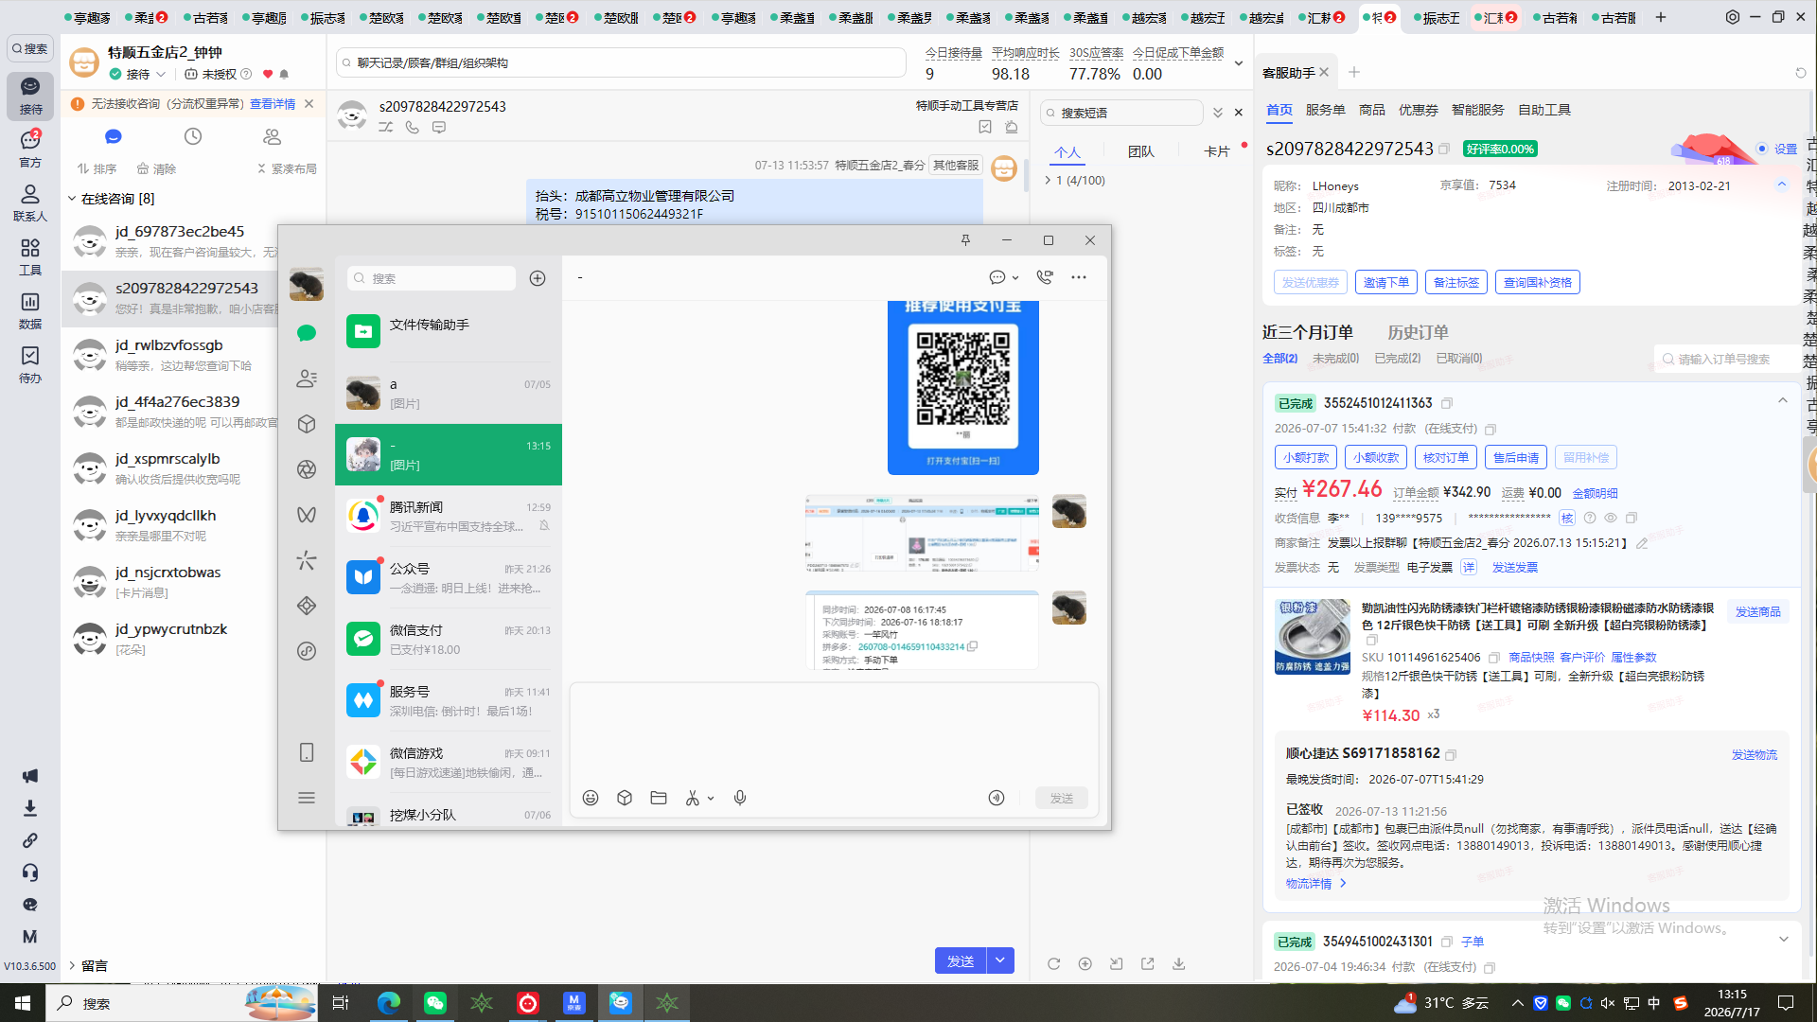
Task: Click refresh icon below quick phrases panel
Action: (x=1053, y=963)
